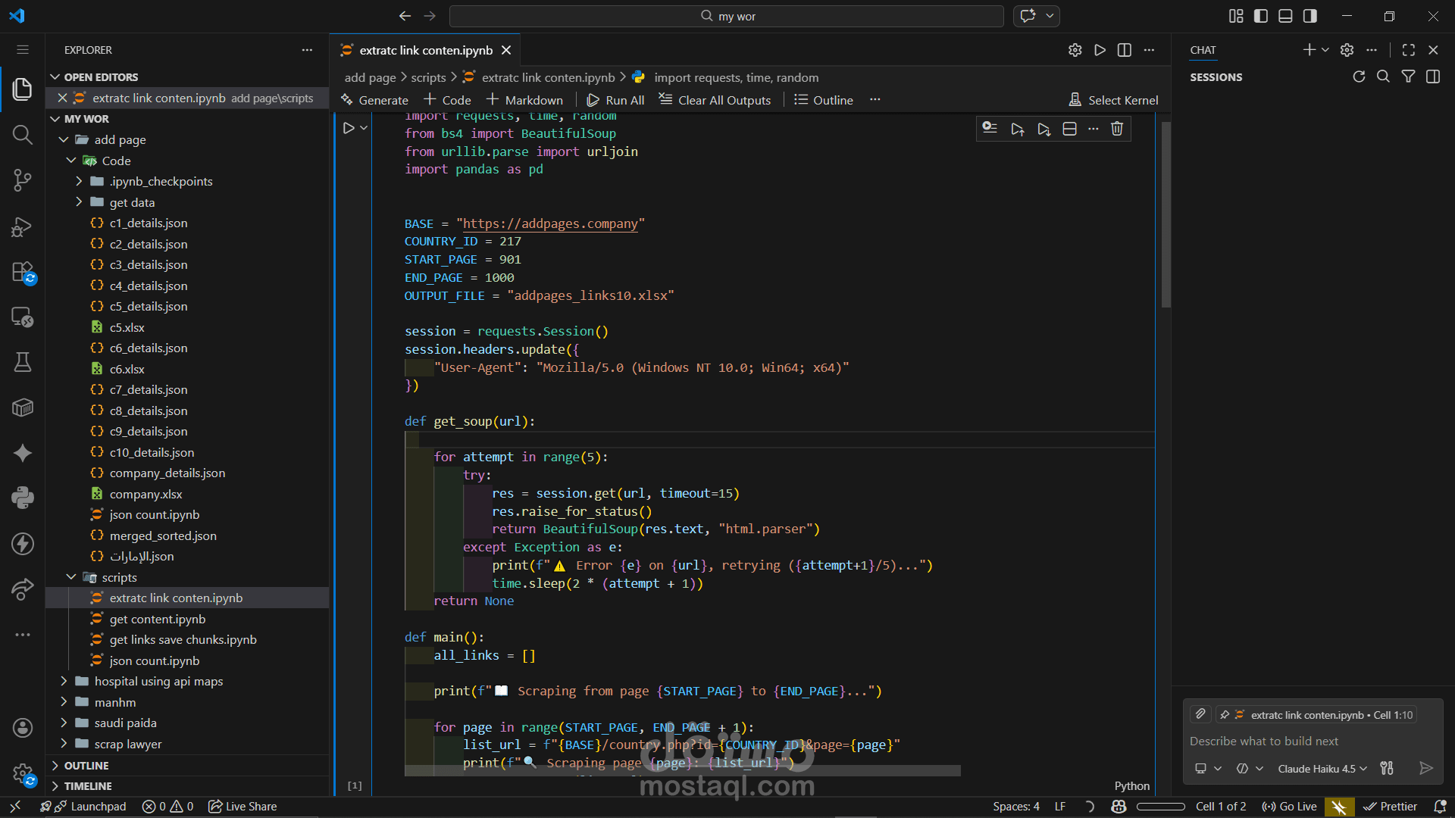Toggle the secondary side bar
Screen dimensions: 1455x818
click(1310, 16)
